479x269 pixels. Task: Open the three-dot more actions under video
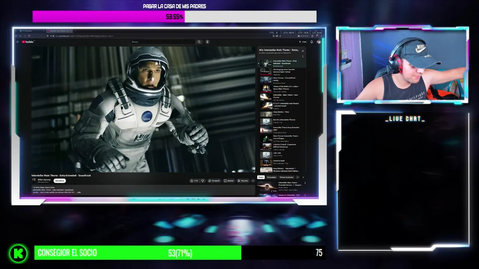click(x=253, y=181)
